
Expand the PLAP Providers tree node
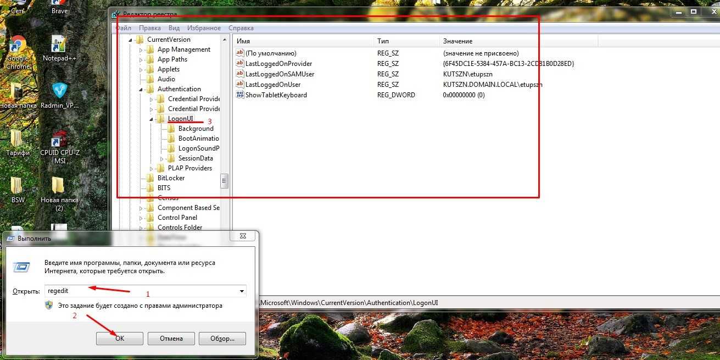tap(151, 168)
